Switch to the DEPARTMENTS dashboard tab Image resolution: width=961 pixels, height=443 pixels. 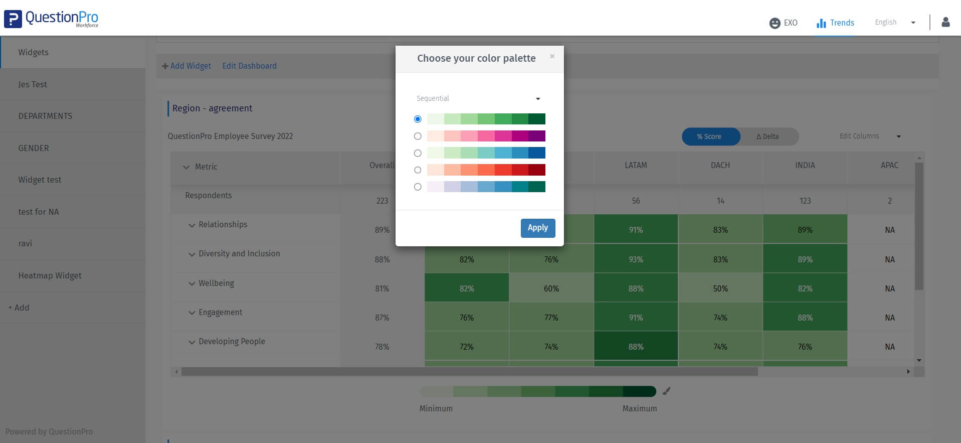coord(45,116)
